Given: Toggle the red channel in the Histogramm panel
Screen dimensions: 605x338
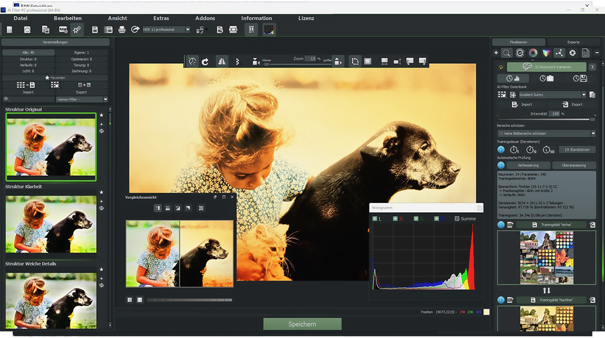Looking at the screenshot, I should tap(395, 218).
